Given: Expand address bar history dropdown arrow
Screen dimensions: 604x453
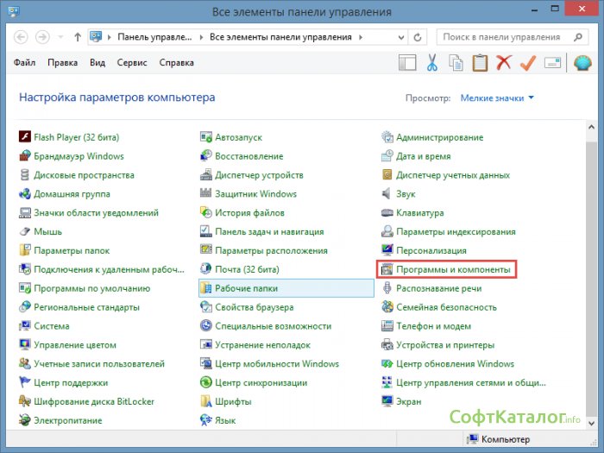Looking at the screenshot, I should tap(399, 38).
